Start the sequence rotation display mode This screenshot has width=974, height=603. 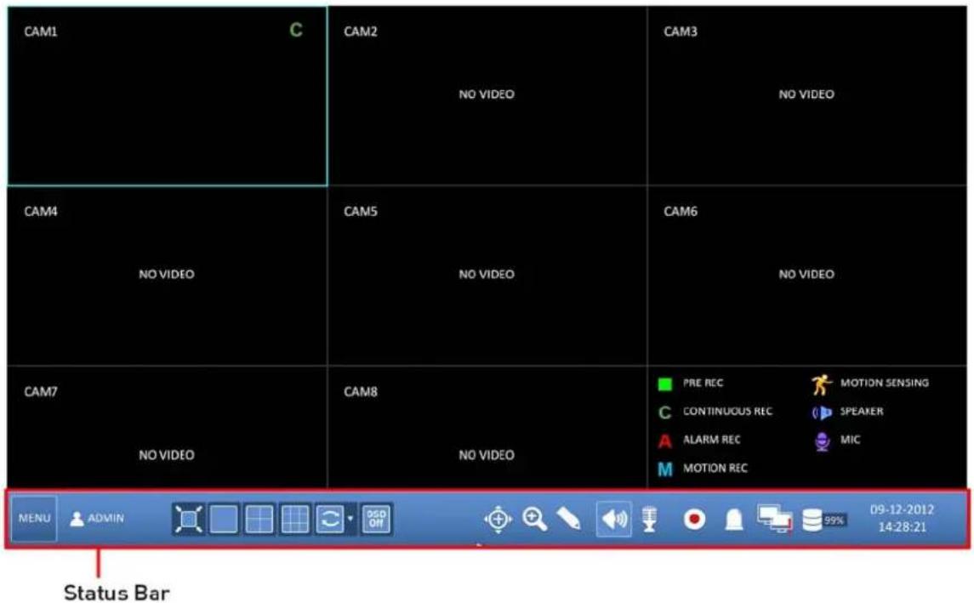[330, 519]
